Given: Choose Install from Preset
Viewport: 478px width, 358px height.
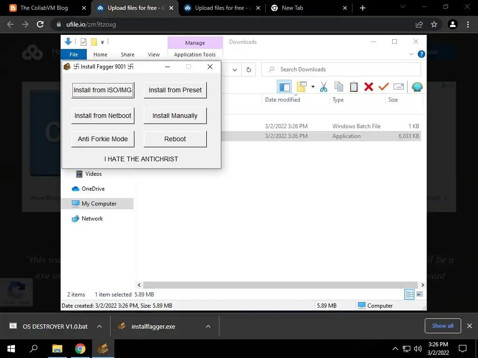Looking at the screenshot, I should click(x=175, y=90).
